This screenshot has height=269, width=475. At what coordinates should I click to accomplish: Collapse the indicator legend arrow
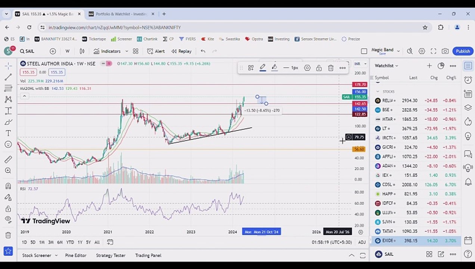point(24,96)
